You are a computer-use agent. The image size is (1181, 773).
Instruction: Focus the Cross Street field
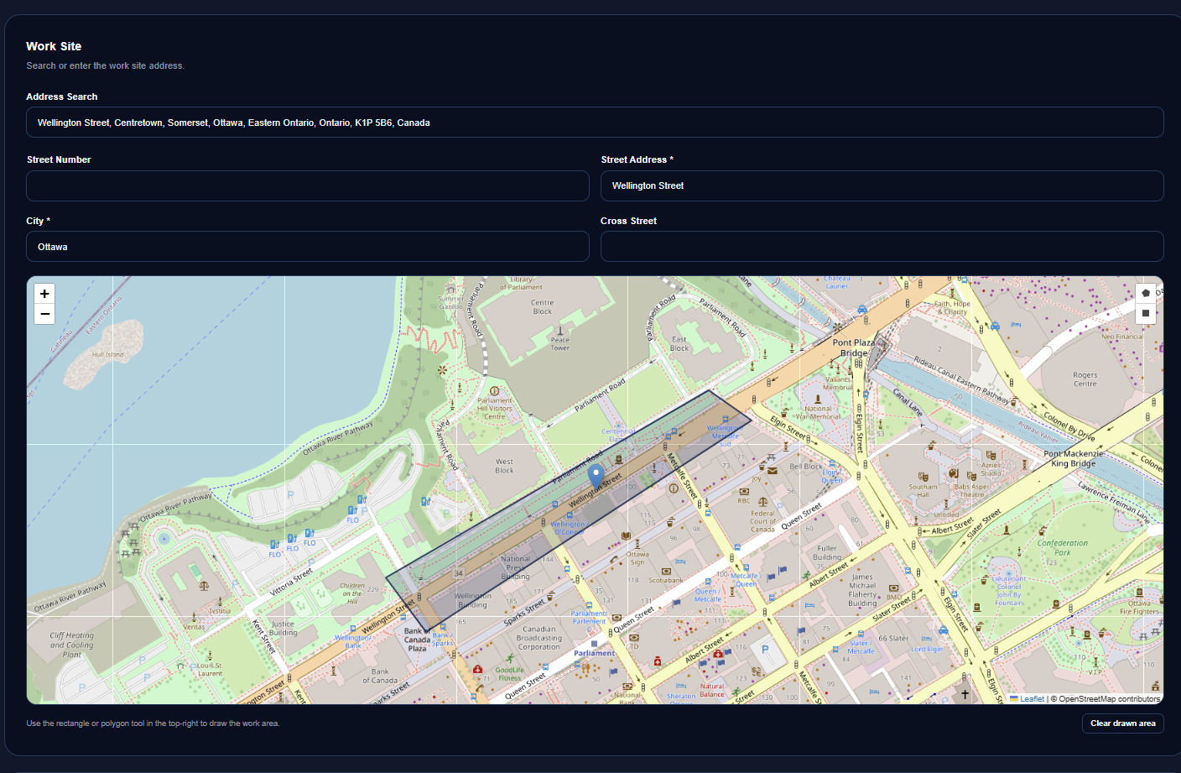click(x=882, y=247)
